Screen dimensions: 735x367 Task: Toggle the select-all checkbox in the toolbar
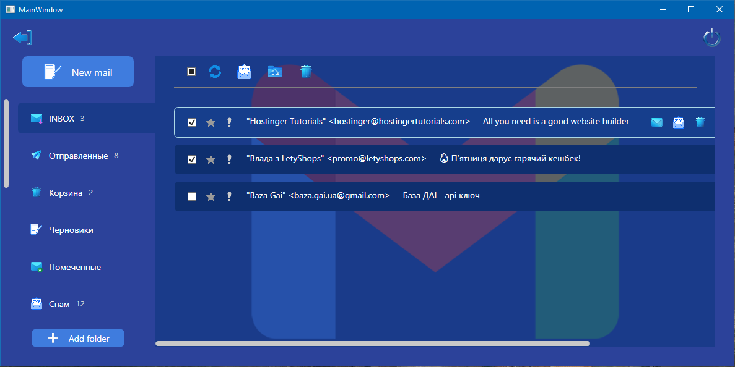(x=190, y=72)
